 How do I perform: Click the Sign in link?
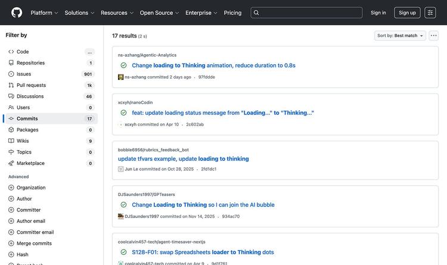[x=378, y=13]
